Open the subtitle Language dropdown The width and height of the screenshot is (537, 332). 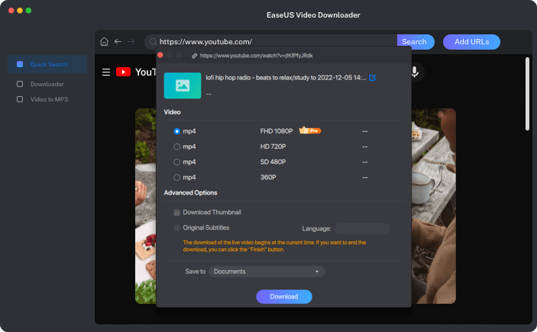[x=362, y=228]
